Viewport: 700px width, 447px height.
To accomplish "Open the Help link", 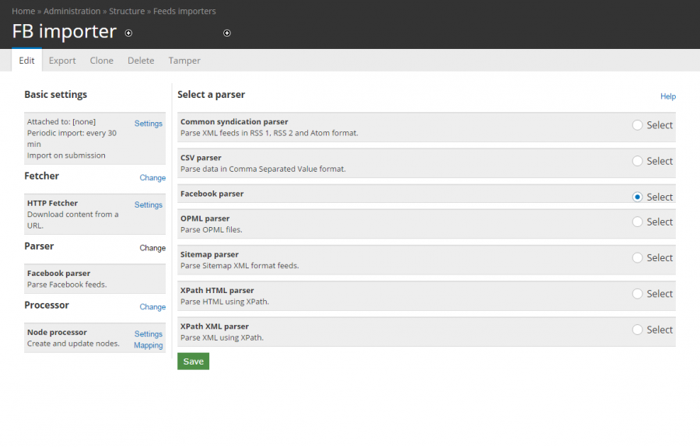I will point(668,96).
